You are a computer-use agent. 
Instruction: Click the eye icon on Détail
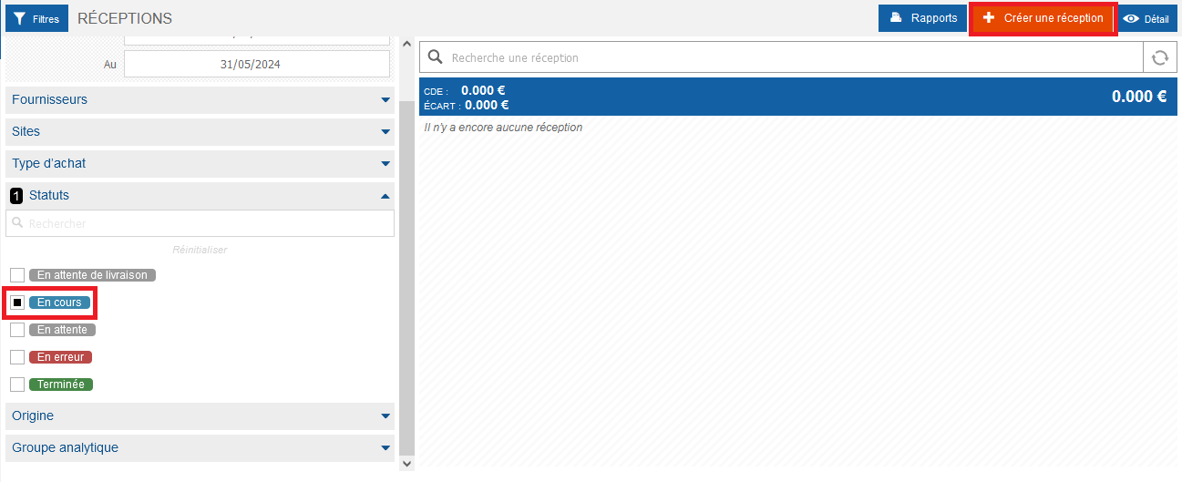point(1131,18)
